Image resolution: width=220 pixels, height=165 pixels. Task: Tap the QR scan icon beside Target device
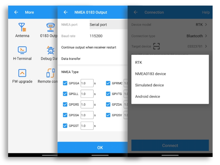pyautogui.click(x=156, y=46)
